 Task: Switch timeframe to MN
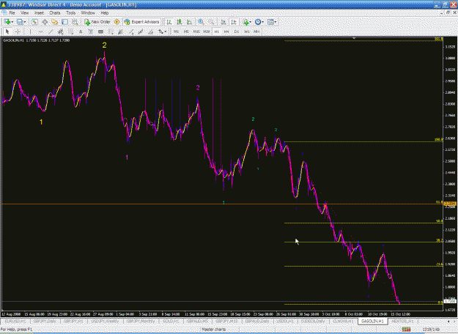(256, 31)
